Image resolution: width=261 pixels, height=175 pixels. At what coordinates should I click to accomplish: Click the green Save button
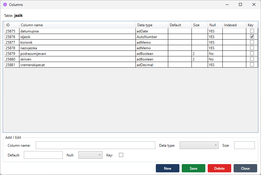[193, 168]
